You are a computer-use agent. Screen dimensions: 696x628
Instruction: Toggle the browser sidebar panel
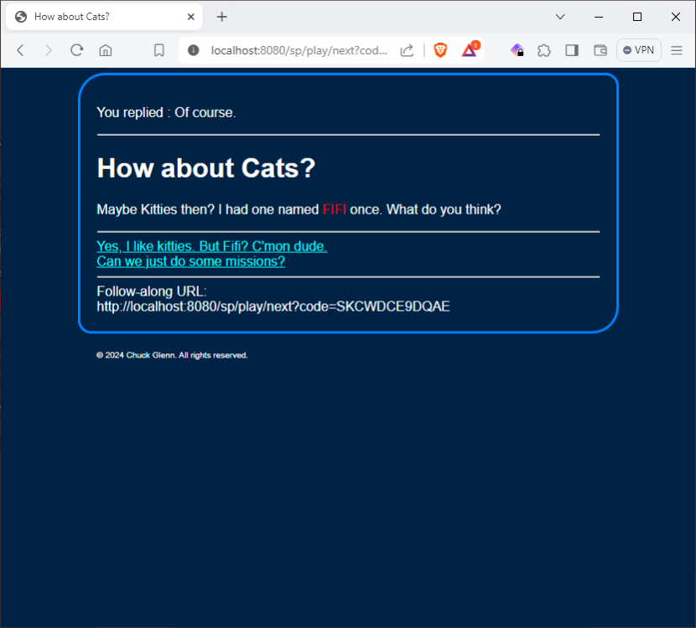point(572,50)
